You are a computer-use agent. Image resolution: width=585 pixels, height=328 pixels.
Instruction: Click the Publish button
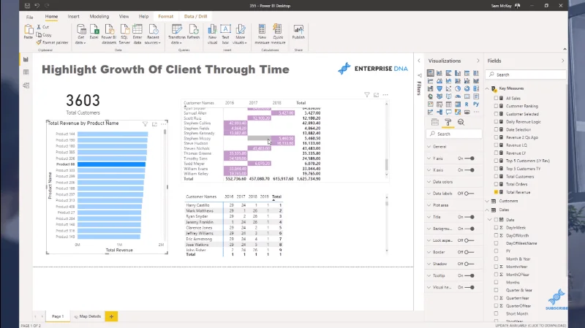[x=298, y=32]
